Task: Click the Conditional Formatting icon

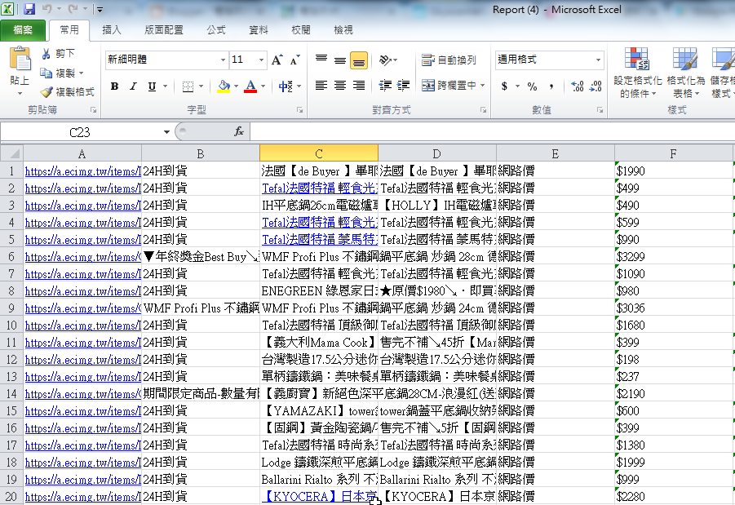Action: (x=637, y=59)
